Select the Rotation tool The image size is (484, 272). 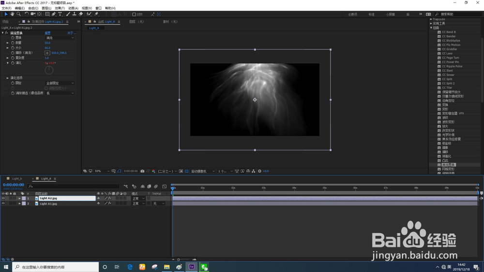pyautogui.click(x=27, y=14)
